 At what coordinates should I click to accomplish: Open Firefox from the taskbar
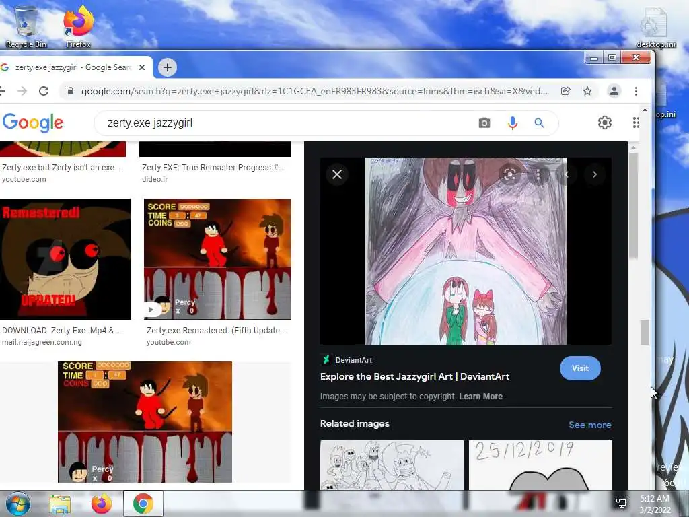coord(101,504)
